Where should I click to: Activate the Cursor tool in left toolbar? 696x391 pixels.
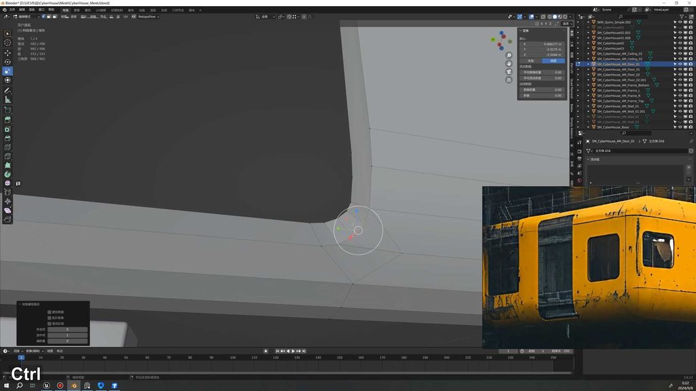(7, 43)
